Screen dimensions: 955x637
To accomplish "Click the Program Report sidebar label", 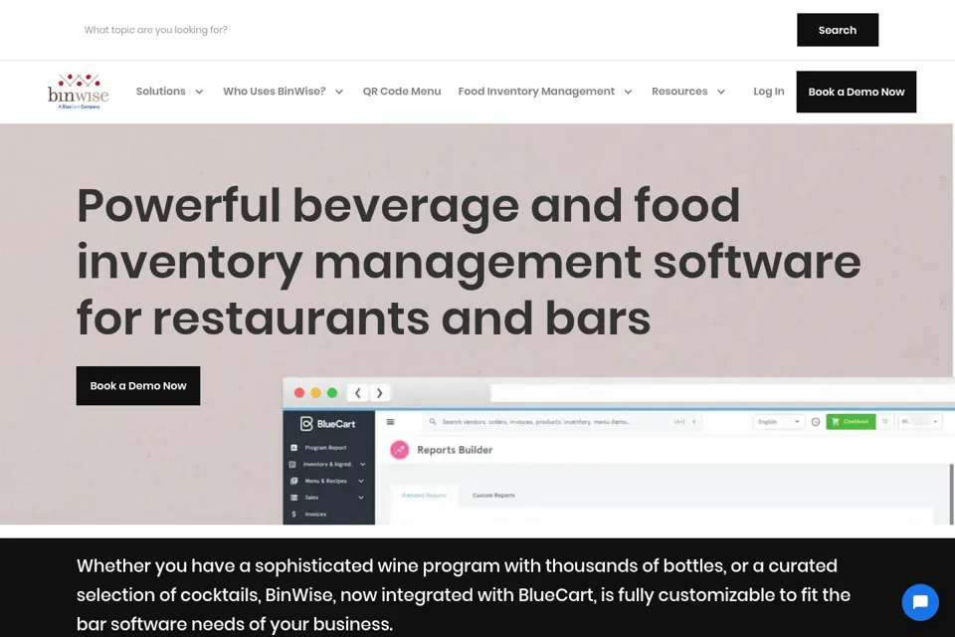I will click(x=325, y=448).
